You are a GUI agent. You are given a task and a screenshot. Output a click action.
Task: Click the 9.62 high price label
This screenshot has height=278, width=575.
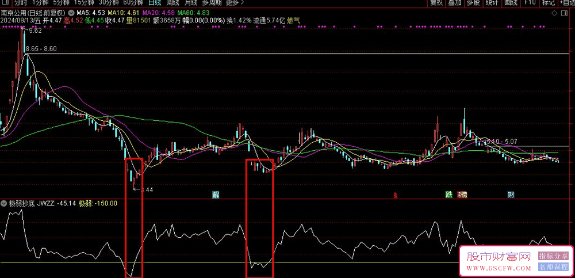[x=36, y=31]
